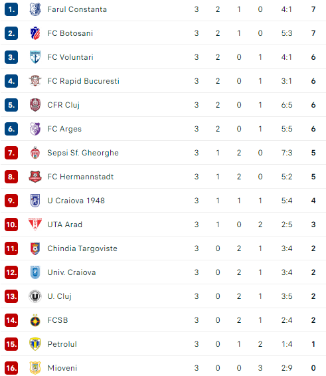Screen dimensions: 326x376
Task: Click the red rank 16 position badge
Action: coord(11,368)
